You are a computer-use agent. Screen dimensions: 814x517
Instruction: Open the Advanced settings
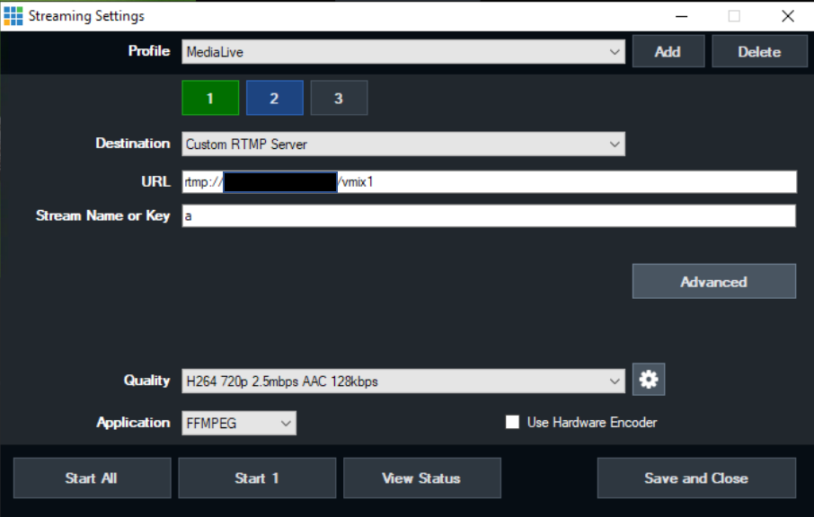[x=713, y=281]
